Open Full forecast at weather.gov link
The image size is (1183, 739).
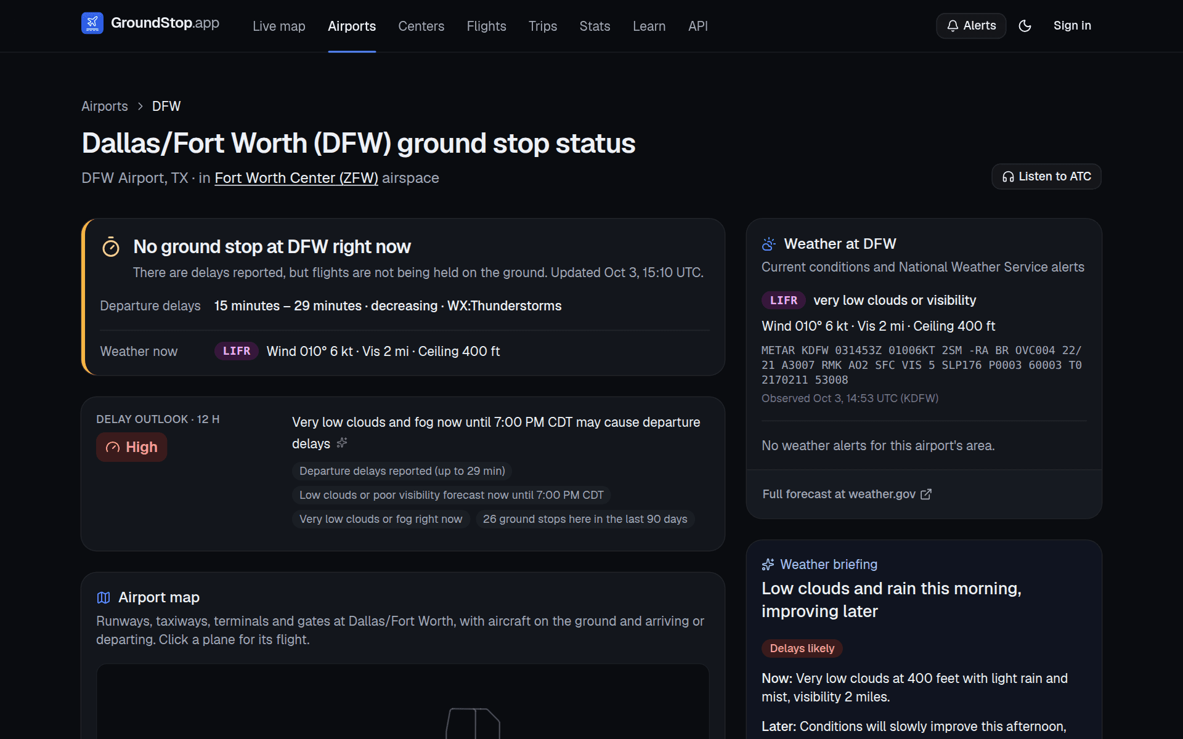tap(847, 495)
